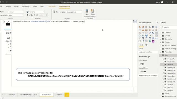The image size is (177, 99).
Task: Select the ArcGIS globe map visual
Action: [x=150, y=41]
